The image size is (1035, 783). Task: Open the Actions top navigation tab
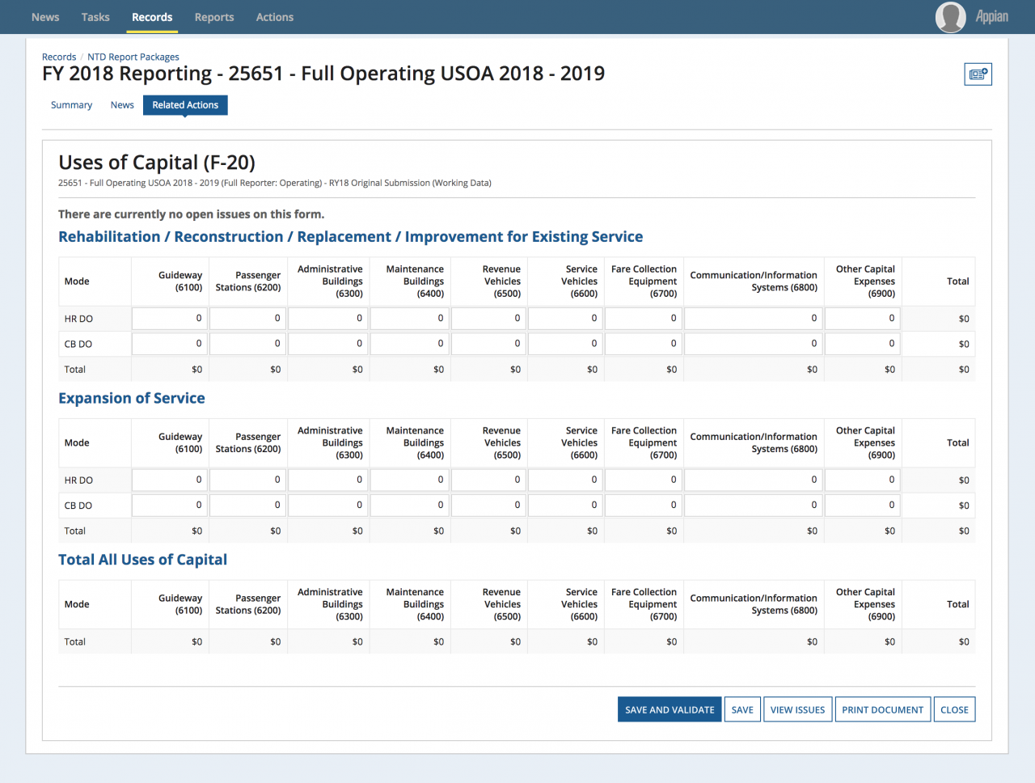[275, 17]
